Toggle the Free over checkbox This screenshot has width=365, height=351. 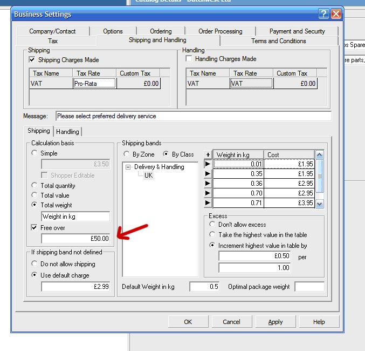(x=35, y=228)
